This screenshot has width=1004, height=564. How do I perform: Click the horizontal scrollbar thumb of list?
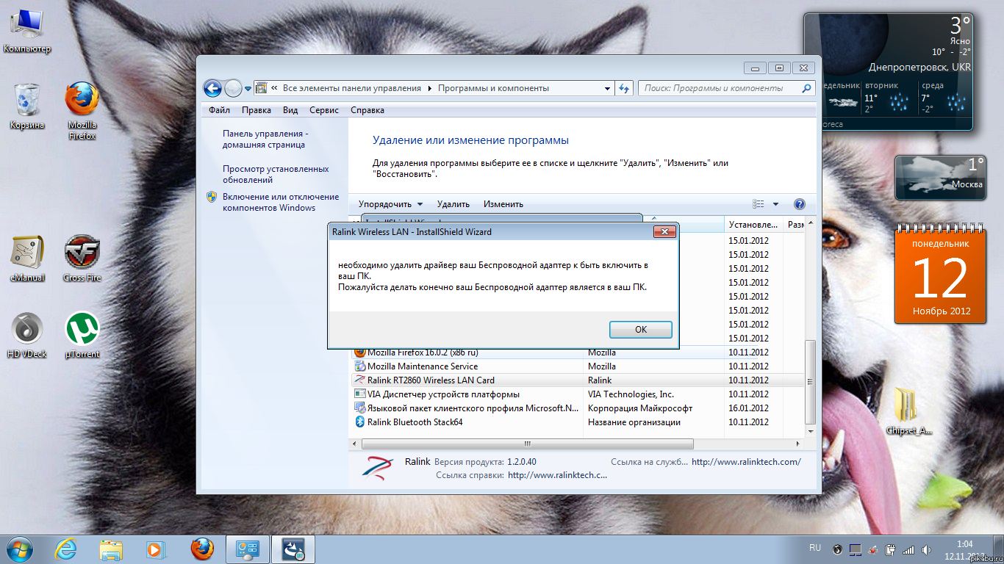(x=527, y=444)
